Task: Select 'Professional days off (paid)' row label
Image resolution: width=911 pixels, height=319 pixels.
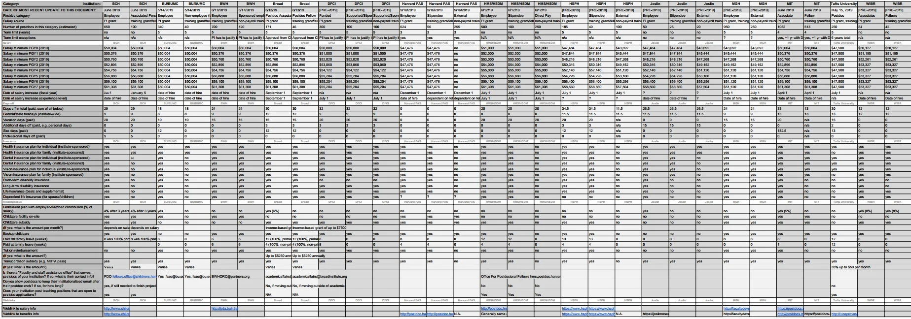Action: pyautogui.click(x=52, y=136)
